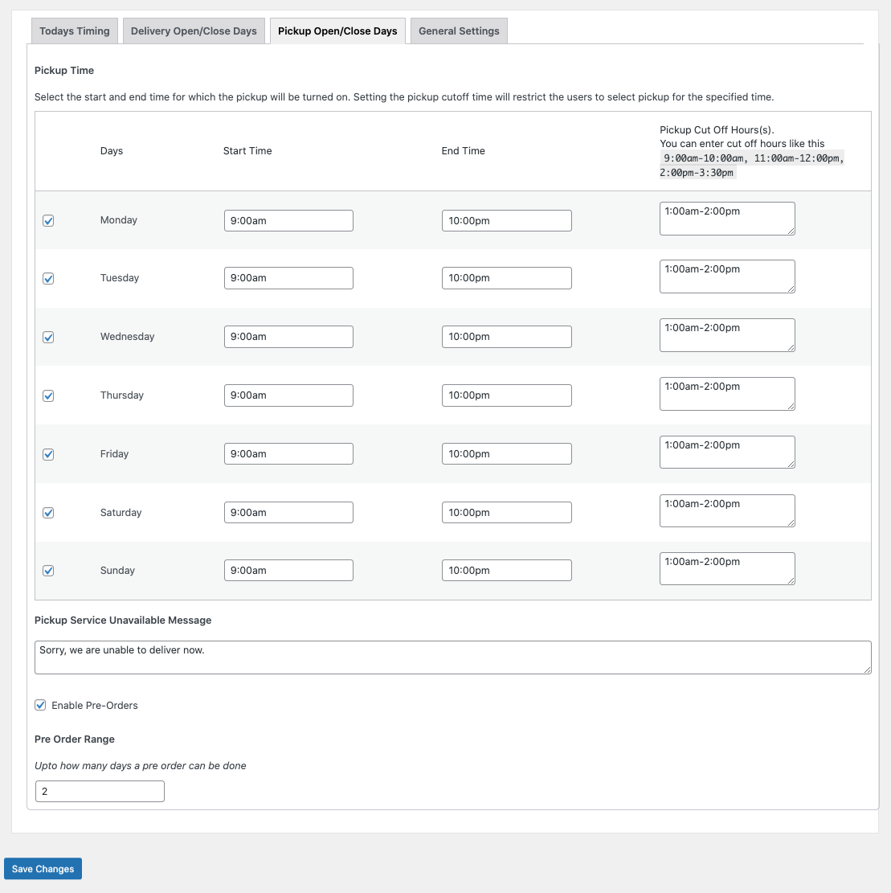Disable pickup on Sunday checkbox
This screenshot has height=893, width=891.
(48, 571)
